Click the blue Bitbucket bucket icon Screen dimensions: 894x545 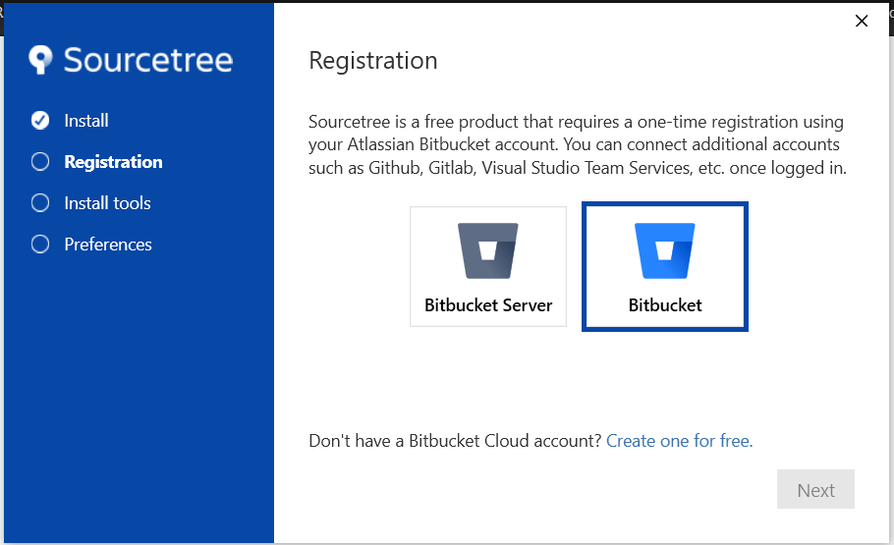click(x=665, y=250)
